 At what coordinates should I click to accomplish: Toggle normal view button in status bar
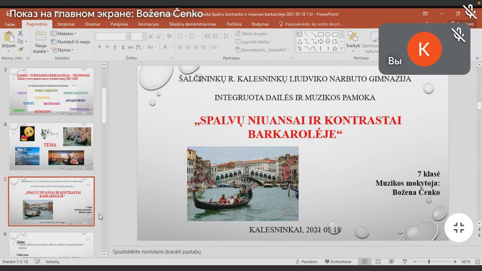[365, 262]
